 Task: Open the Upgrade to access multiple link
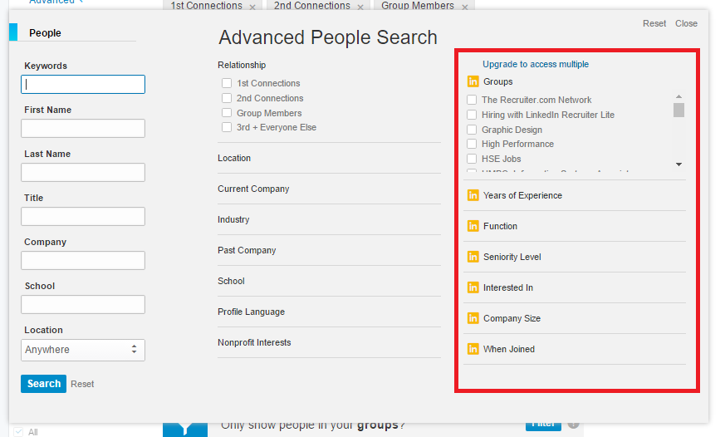pyautogui.click(x=536, y=64)
